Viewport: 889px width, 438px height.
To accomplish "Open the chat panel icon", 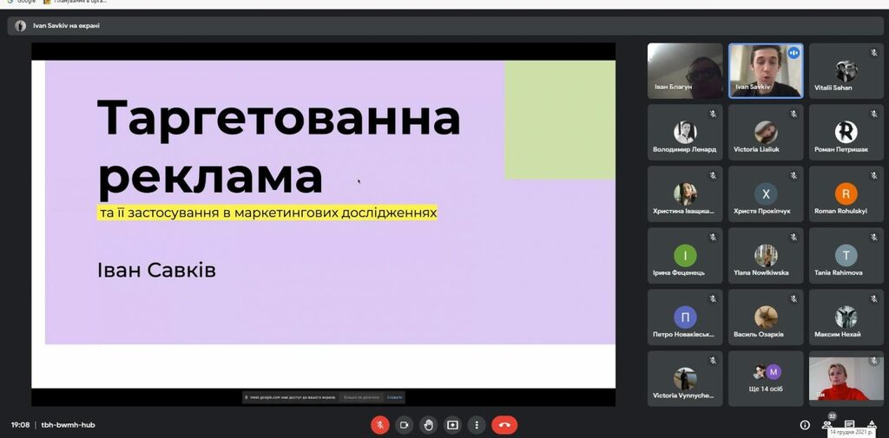I will coord(849,424).
